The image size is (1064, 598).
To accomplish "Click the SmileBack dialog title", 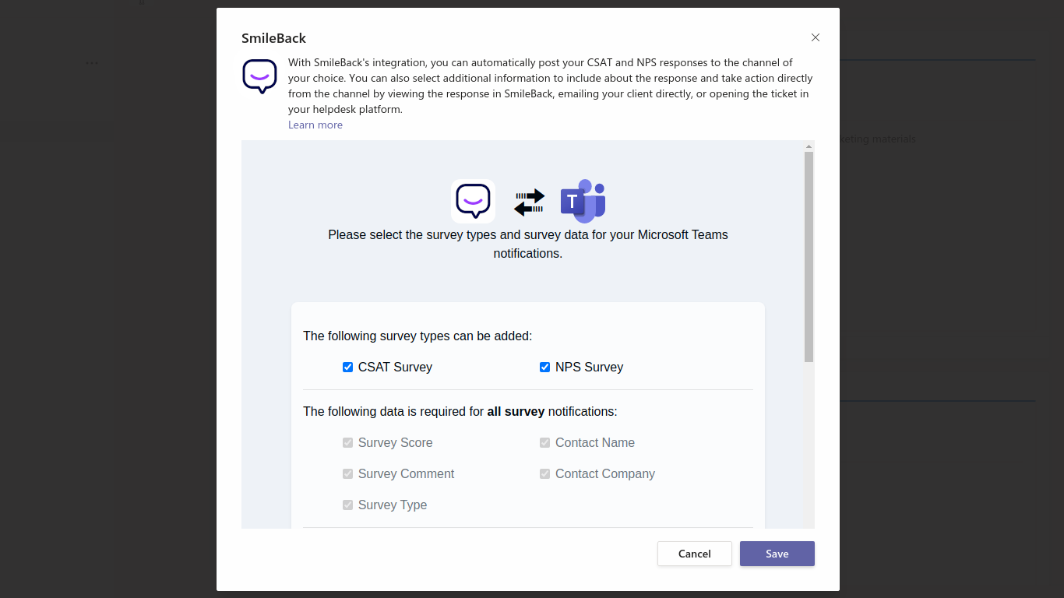I will tap(273, 38).
